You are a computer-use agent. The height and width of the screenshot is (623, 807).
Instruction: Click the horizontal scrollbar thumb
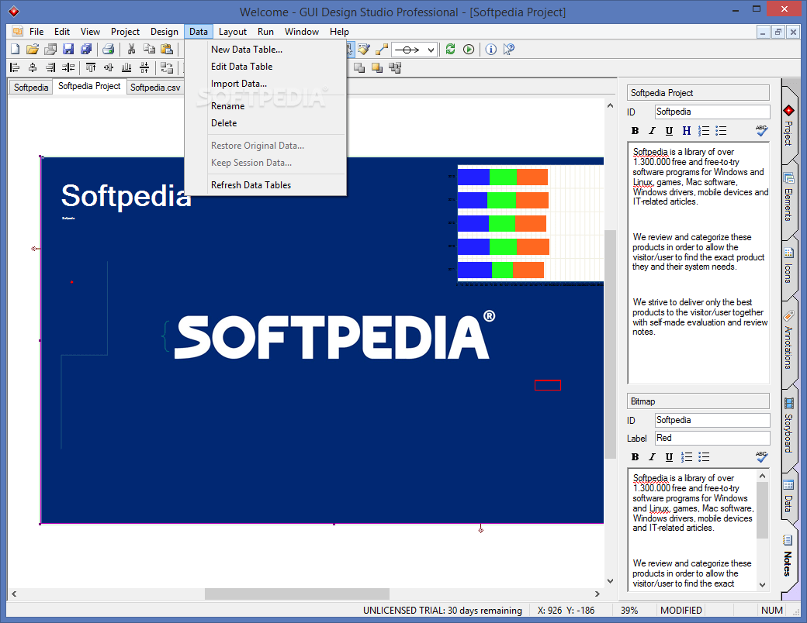click(297, 594)
